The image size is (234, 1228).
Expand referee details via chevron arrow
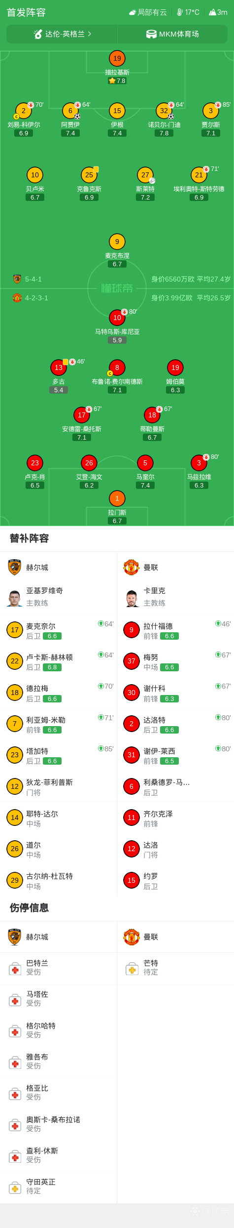click(90, 34)
